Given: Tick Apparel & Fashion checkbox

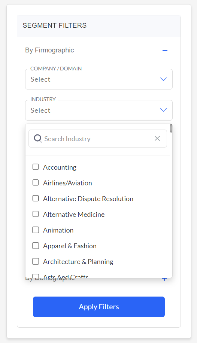Looking at the screenshot, I should pos(36,246).
